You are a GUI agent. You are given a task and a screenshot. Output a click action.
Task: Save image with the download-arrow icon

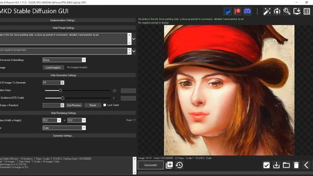coord(276,165)
